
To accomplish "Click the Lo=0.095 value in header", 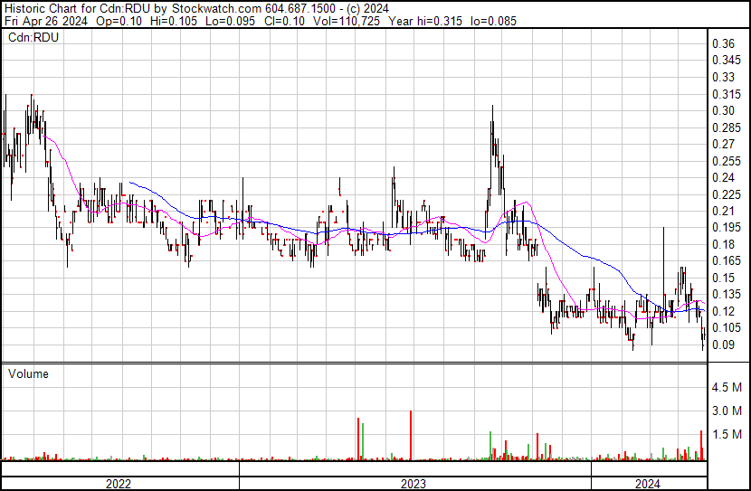I will (230, 21).
